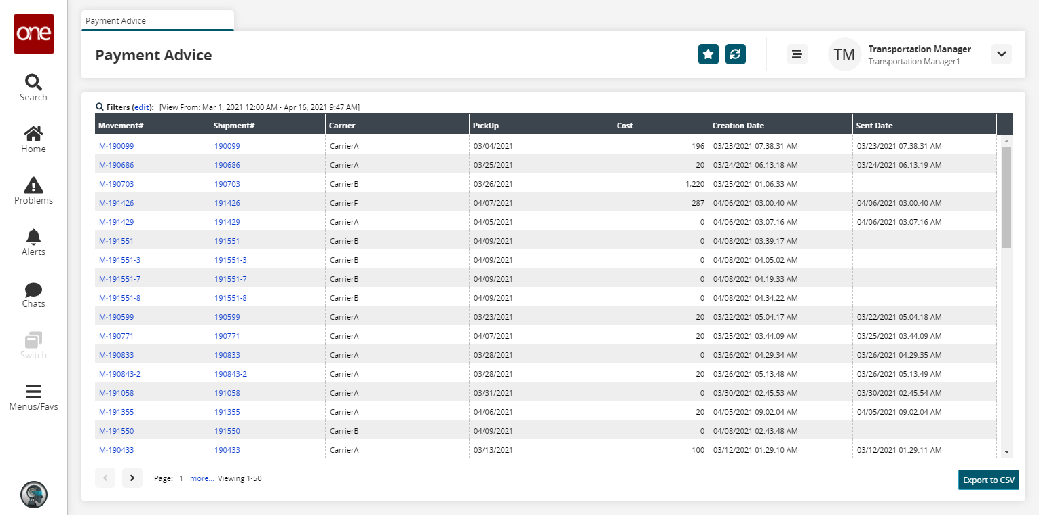Screen dimensions: 1039x515
Task: Click the Switch icon in sidebar
Action: (x=33, y=345)
